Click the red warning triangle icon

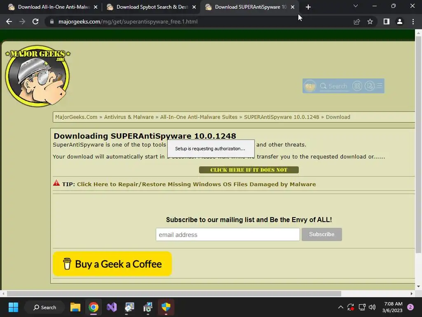click(x=56, y=183)
